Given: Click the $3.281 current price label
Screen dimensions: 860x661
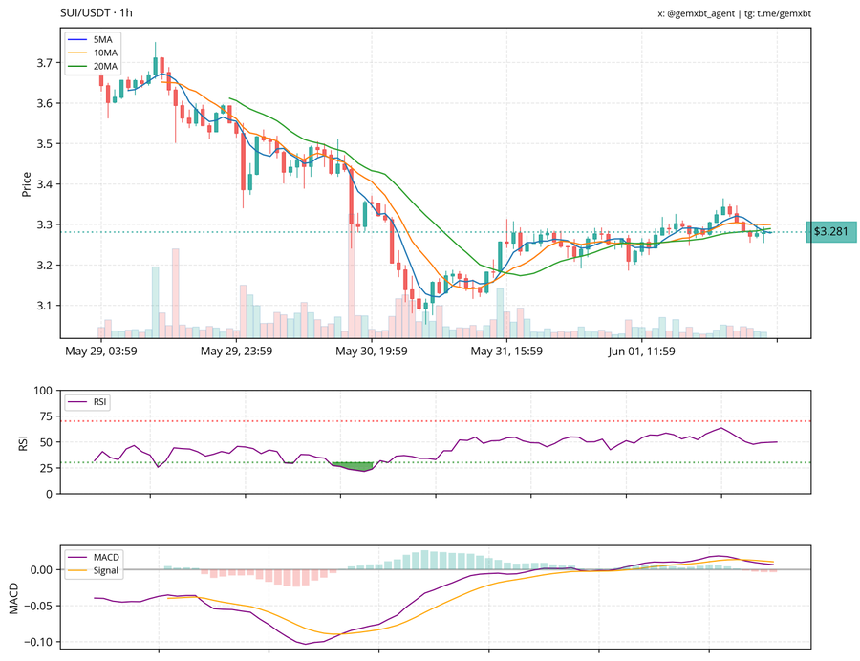Looking at the screenshot, I should (x=831, y=232).
